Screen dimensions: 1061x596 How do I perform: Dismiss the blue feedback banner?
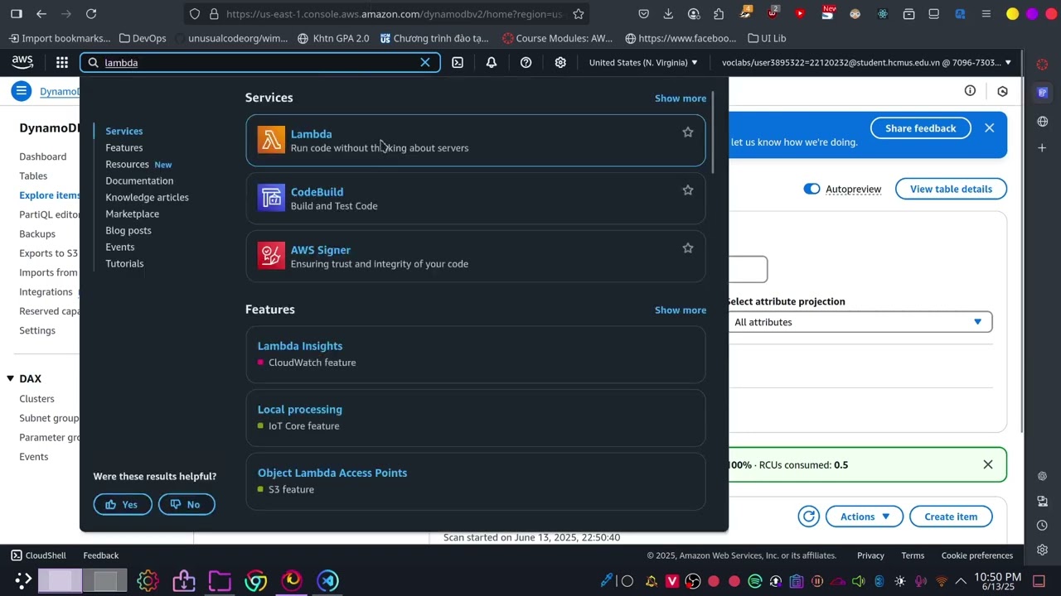(x=989, y=128)
